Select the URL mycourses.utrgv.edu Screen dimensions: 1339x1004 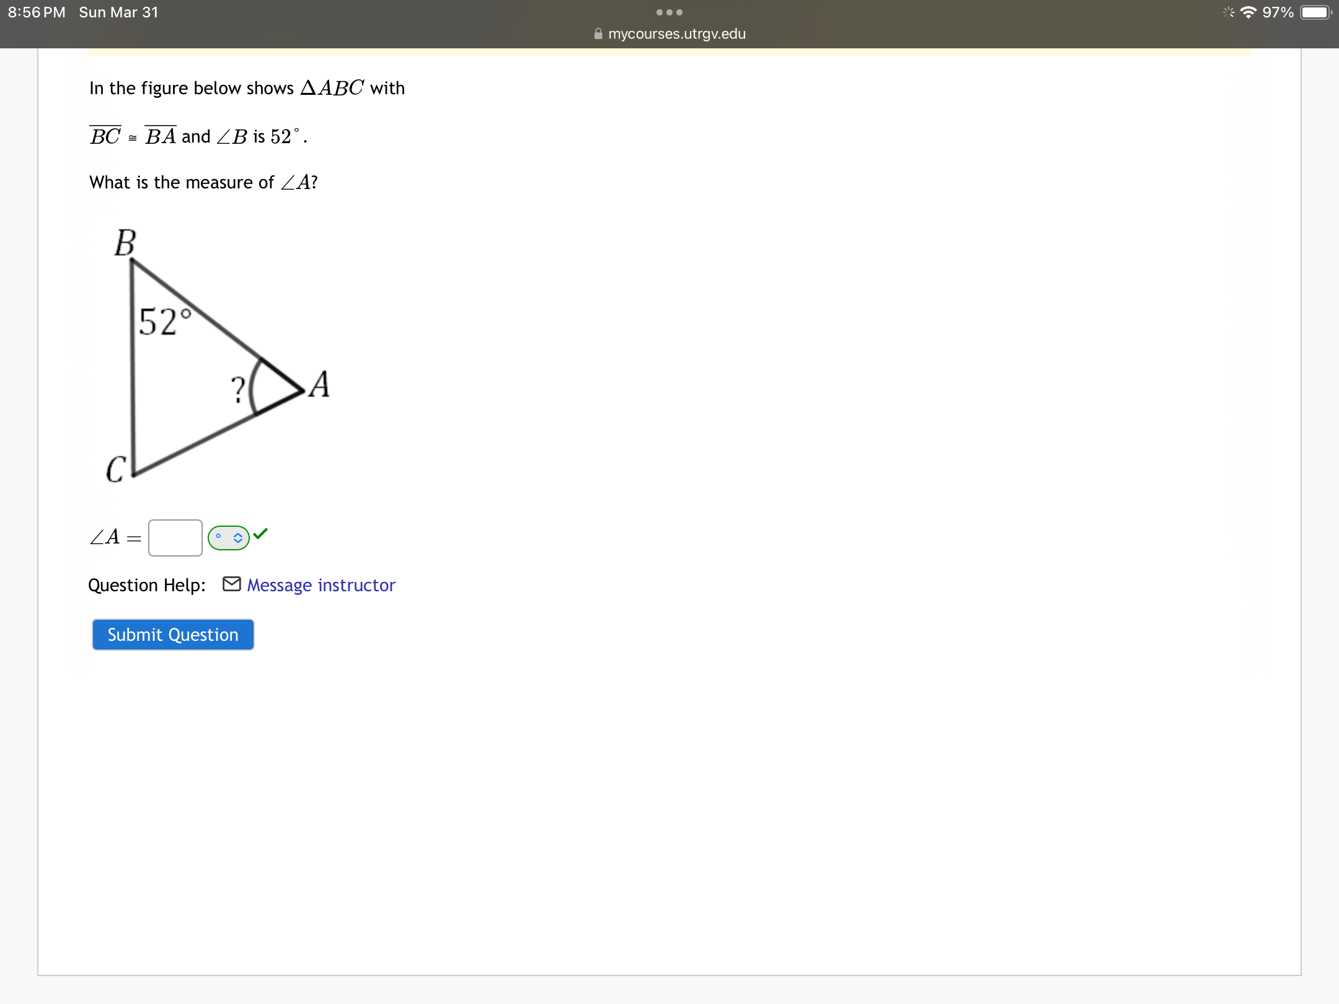point(677,34)
